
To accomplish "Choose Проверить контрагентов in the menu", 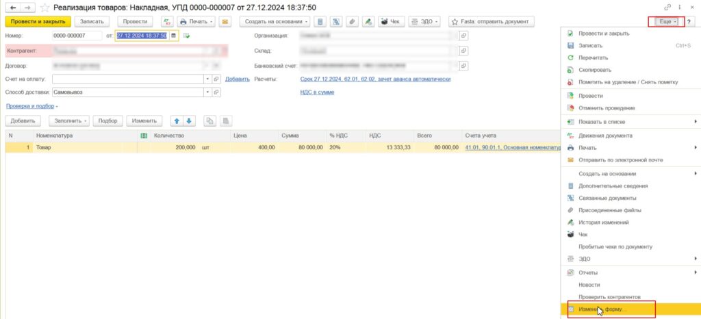I will point(630,296).
